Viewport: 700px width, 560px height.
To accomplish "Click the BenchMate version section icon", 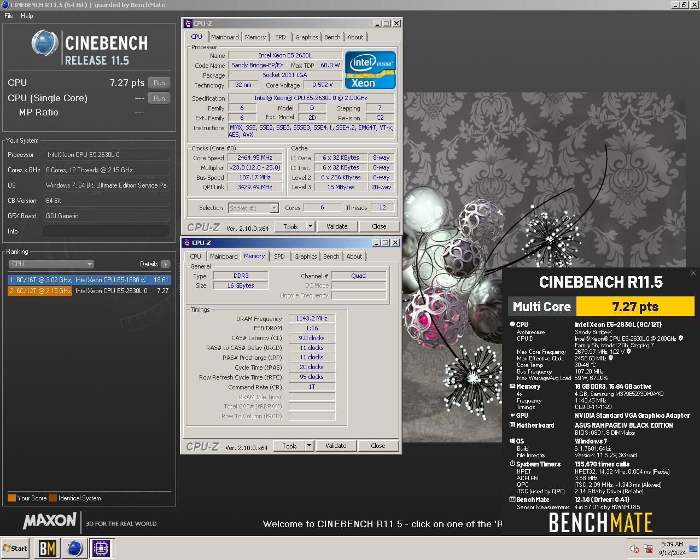I will pos(512,499).
